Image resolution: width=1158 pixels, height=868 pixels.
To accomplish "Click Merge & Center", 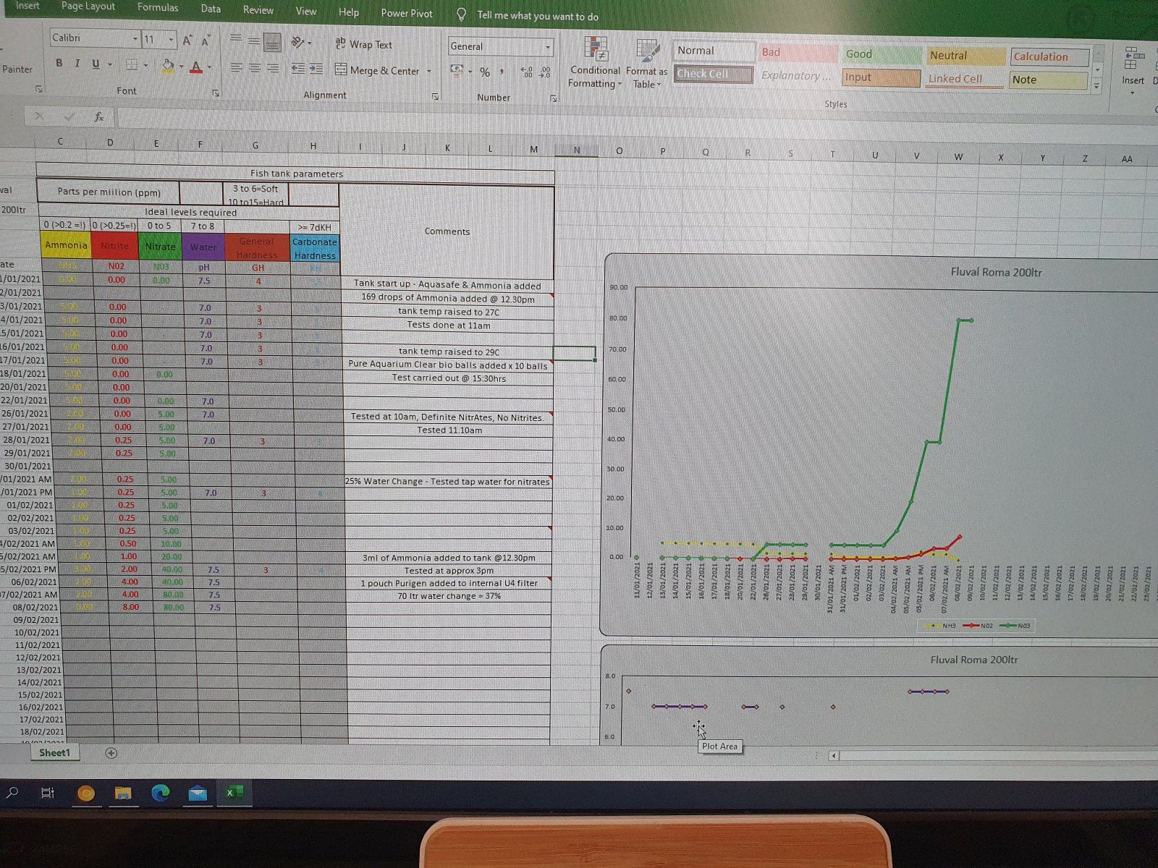I will tap(377, 70).
